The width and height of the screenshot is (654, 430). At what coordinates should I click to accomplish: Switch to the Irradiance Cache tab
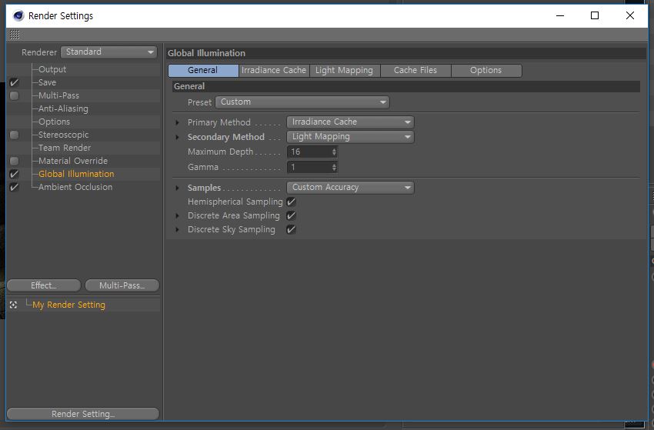pyautogui.click(x=274, y=71)
